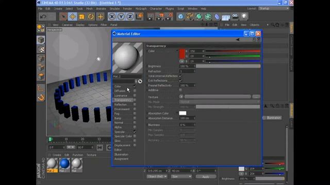The height and width of the screenshot is (185, 330).
Task: Click the back arrow in Material Editor
Action: (238, 40)
